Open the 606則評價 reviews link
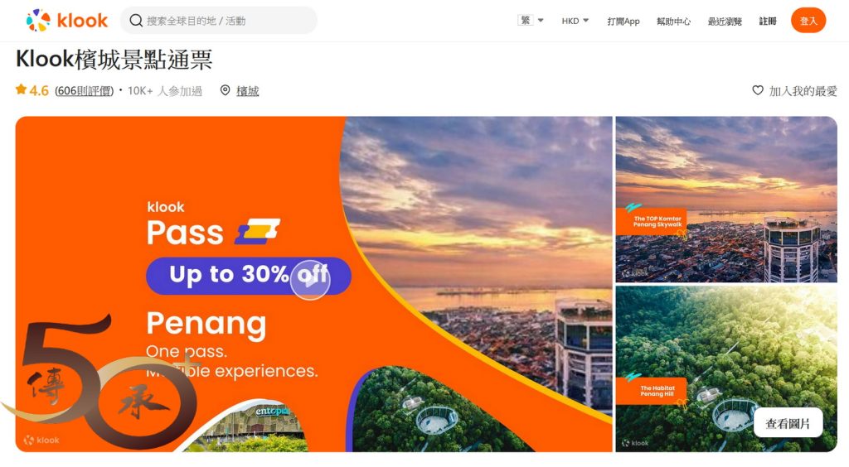This screenshot has height=467, width=849. tap(84, 91)
